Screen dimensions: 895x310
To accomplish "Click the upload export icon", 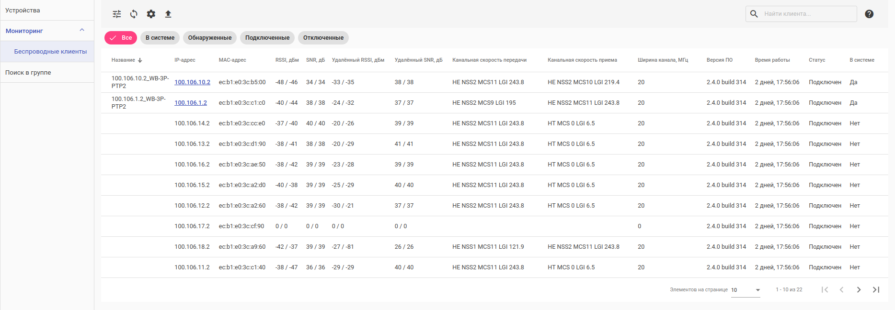I will click(168, 14).
